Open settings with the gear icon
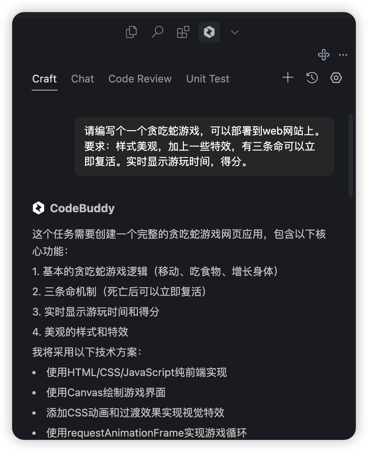 coord(336,78)
